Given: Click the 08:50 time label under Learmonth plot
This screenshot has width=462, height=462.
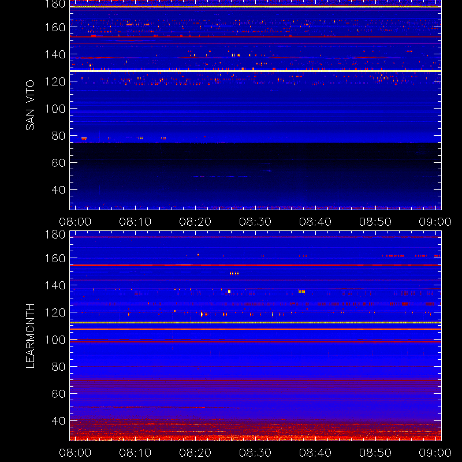Looking at the screenshot, I should (375, 453).
